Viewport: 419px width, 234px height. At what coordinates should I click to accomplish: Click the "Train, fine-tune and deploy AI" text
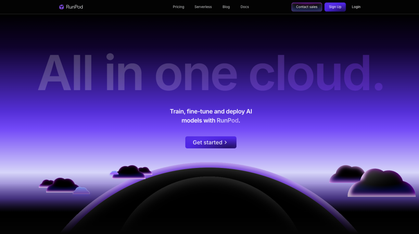tap(211, 111)
